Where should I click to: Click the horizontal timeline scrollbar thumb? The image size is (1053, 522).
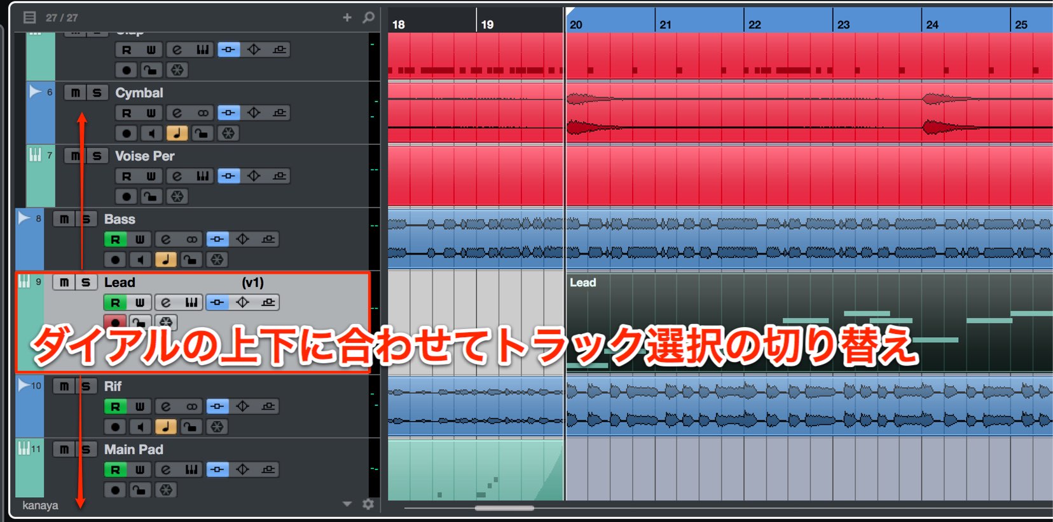point(504,508)
